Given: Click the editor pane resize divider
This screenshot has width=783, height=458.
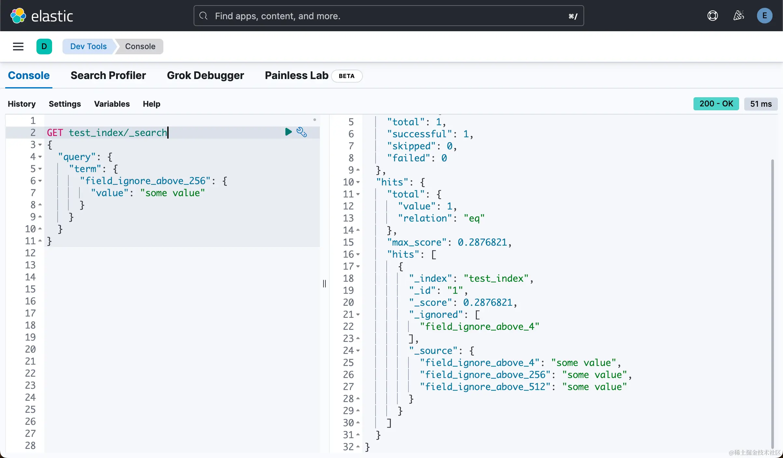Looking at the screenshot, I should pos(324,284).
